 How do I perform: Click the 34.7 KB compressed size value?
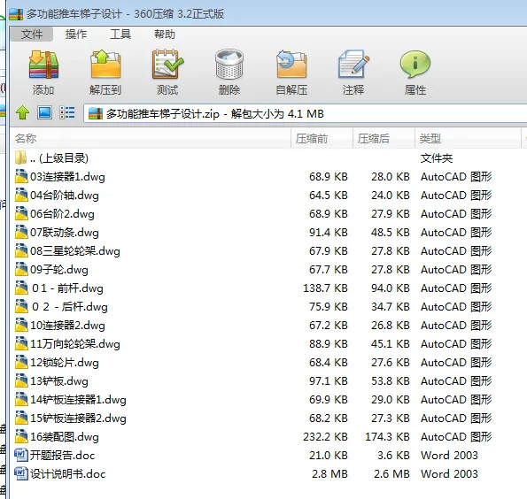pos(391,307)
